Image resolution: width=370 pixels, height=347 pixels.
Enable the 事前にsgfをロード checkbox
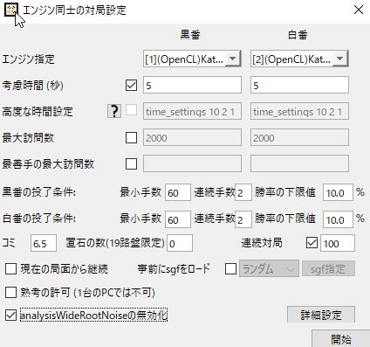coord(230,269)
